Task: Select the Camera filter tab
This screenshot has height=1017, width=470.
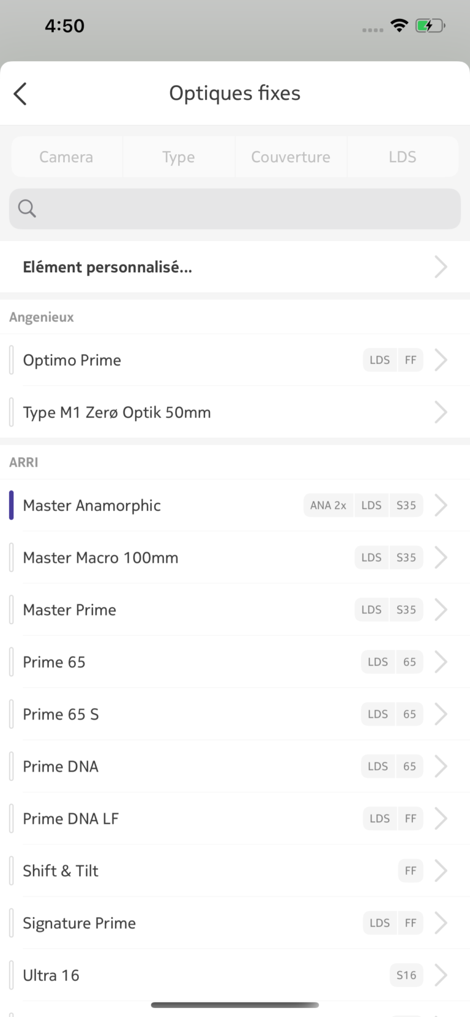Action: 67,157
